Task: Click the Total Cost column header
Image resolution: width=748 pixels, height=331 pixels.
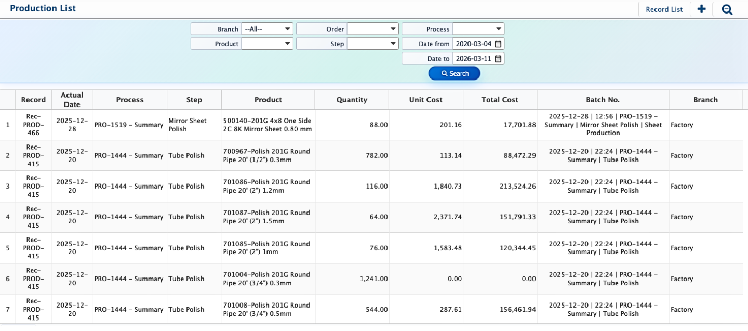Action: (x=500, y=100)
